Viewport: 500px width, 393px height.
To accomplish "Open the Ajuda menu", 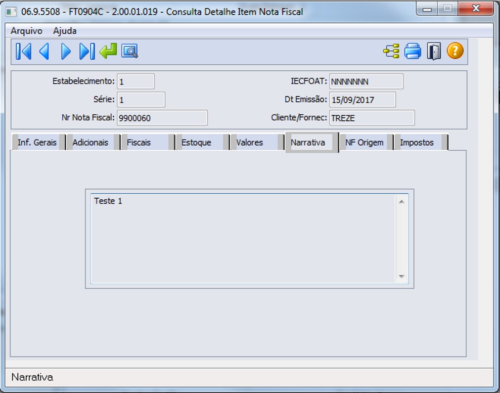I will (x=65, y=31).
